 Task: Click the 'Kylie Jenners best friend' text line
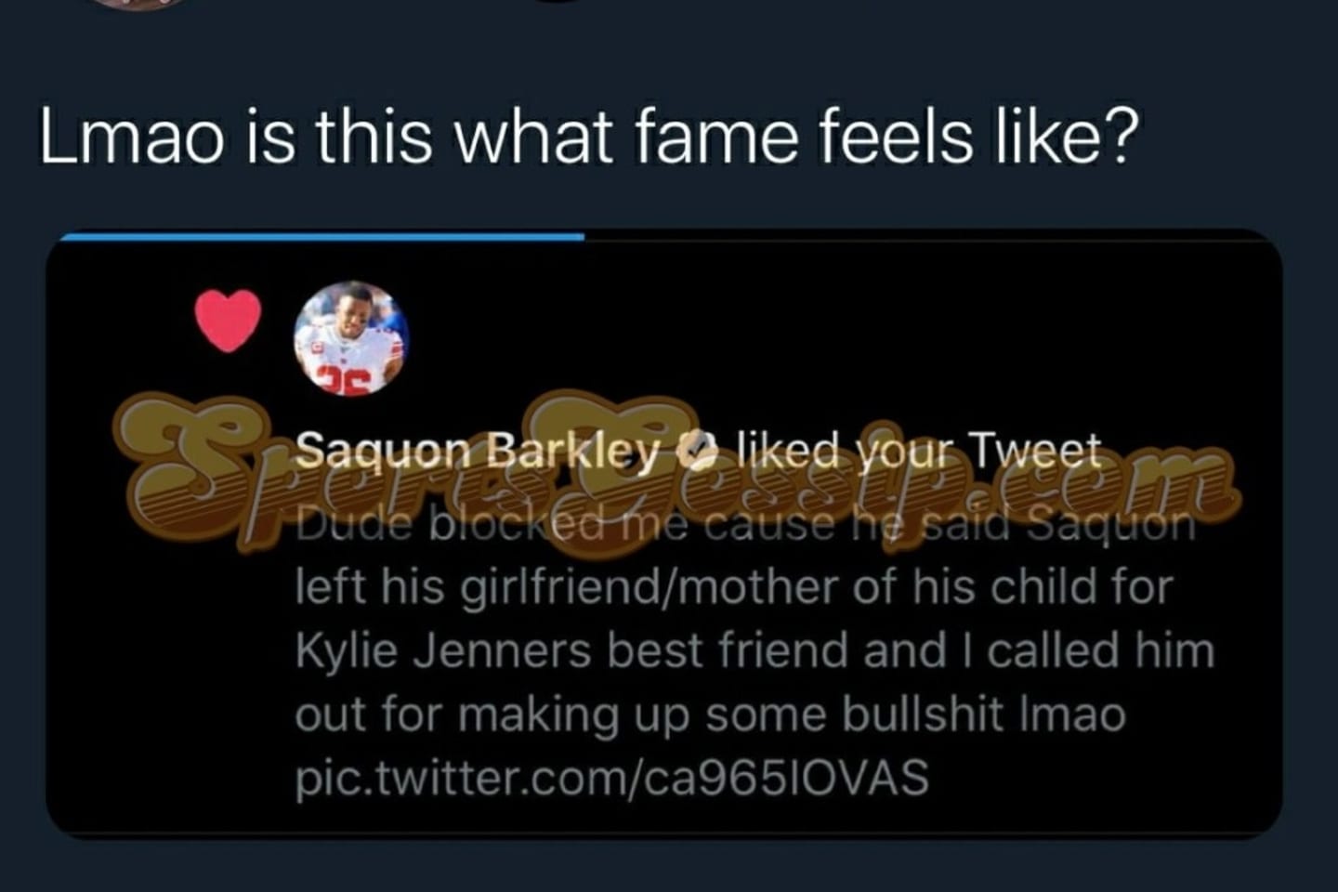[x=754, y=649]
